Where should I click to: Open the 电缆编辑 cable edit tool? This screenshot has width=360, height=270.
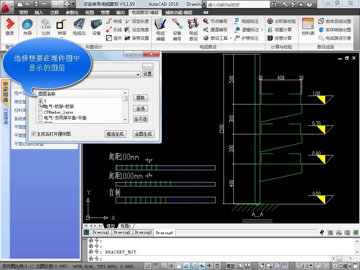(160, 30)
